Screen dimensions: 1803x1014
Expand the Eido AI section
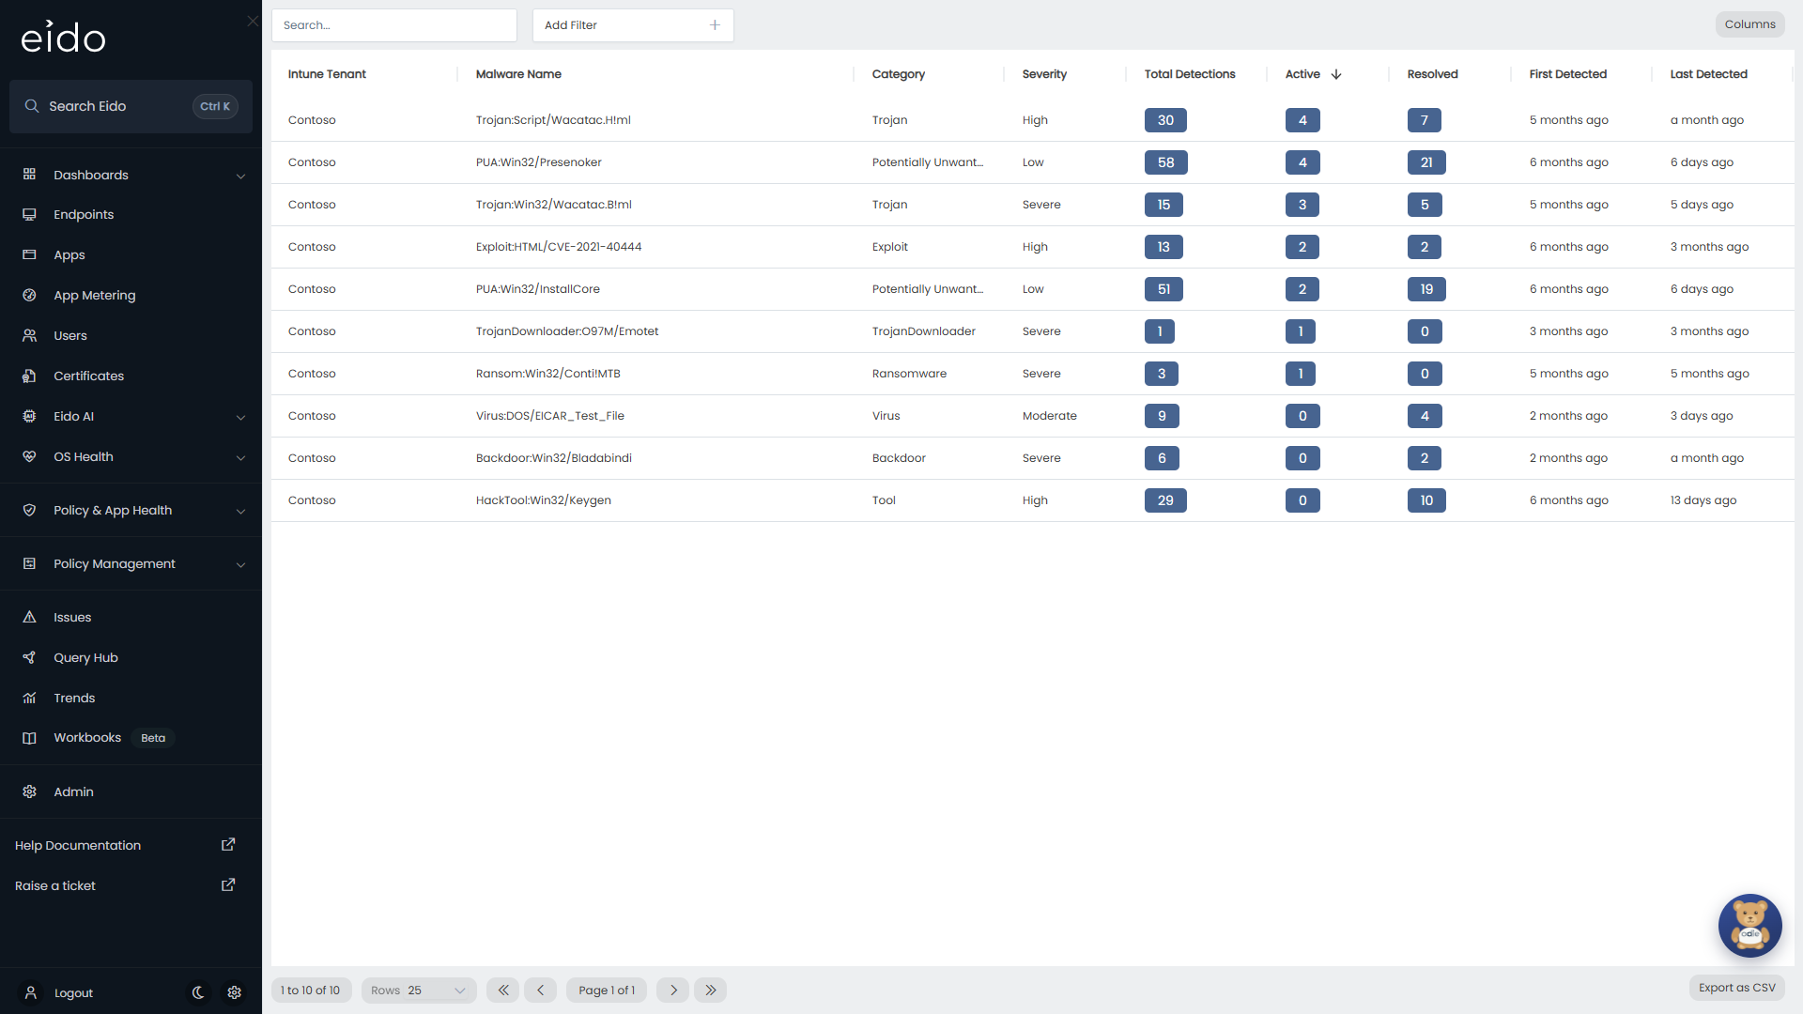[131, 416]
